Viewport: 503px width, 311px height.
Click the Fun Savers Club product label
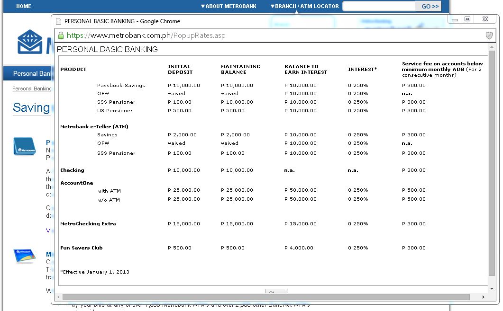(82, 248)
